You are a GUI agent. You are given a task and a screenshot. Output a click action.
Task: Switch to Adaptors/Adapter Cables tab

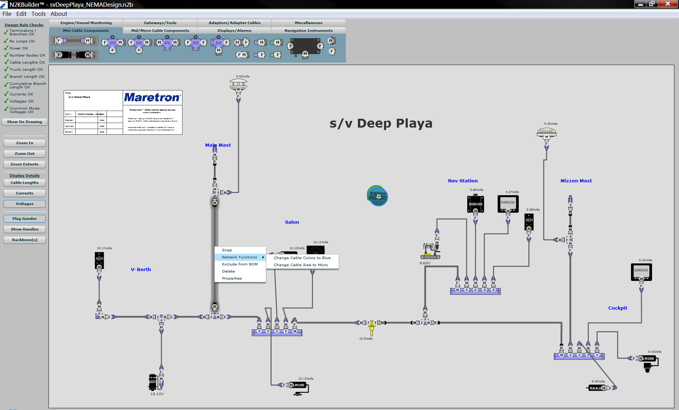(x=234, y=23)
